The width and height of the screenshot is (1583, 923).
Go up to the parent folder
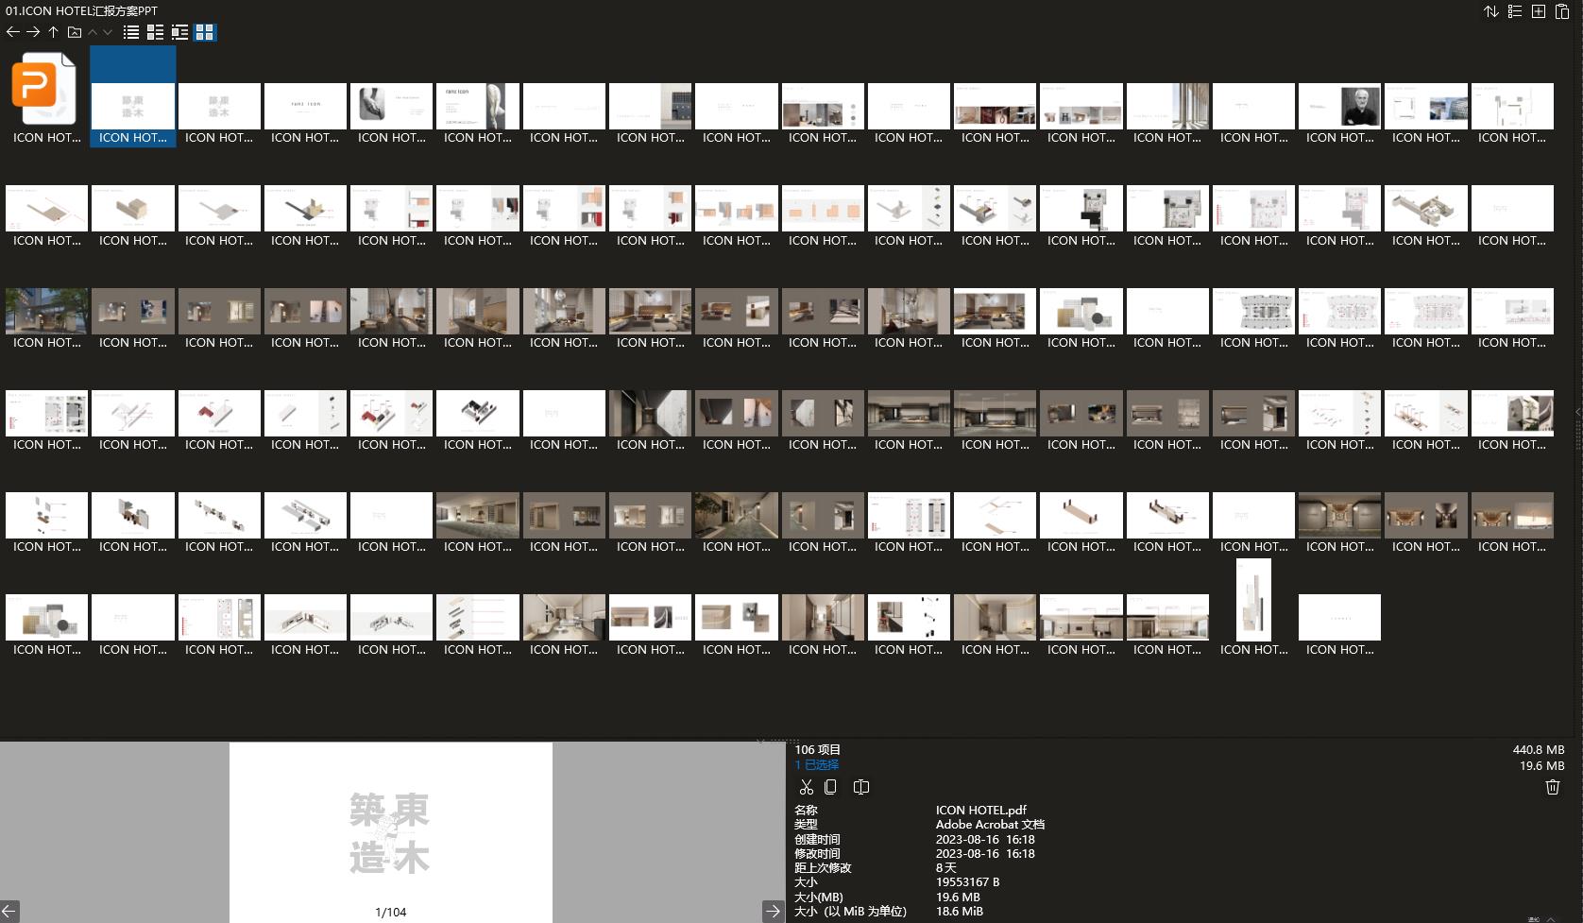54,32
